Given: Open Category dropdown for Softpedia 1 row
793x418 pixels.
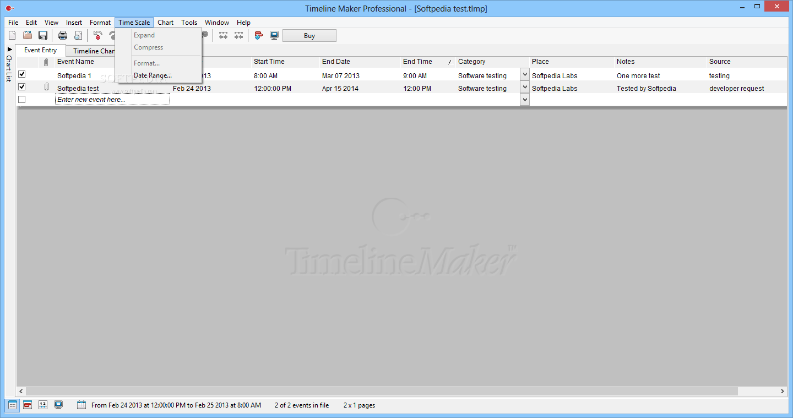Looking at the screenshot, I should click(525, 74).
